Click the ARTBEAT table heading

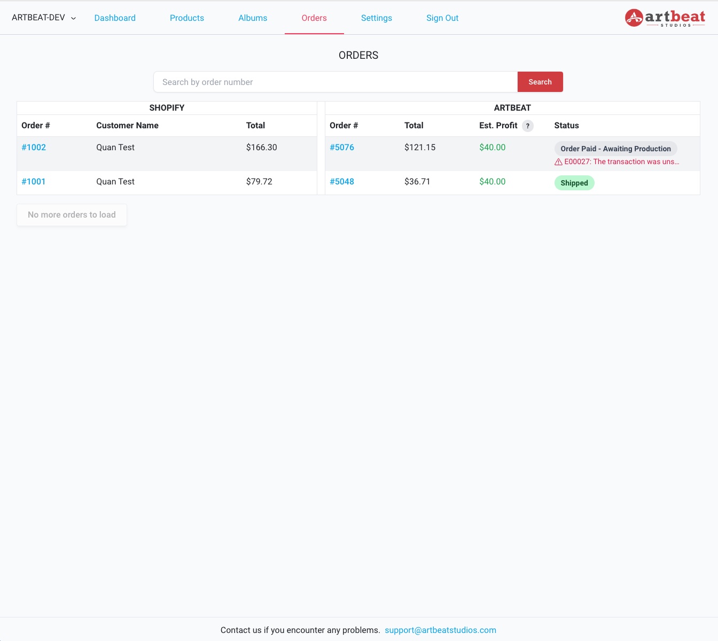pos(512,108)
